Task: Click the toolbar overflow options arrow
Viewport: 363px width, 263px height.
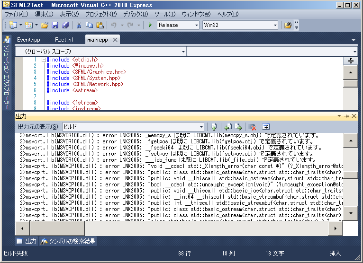Action: [297, 25]
